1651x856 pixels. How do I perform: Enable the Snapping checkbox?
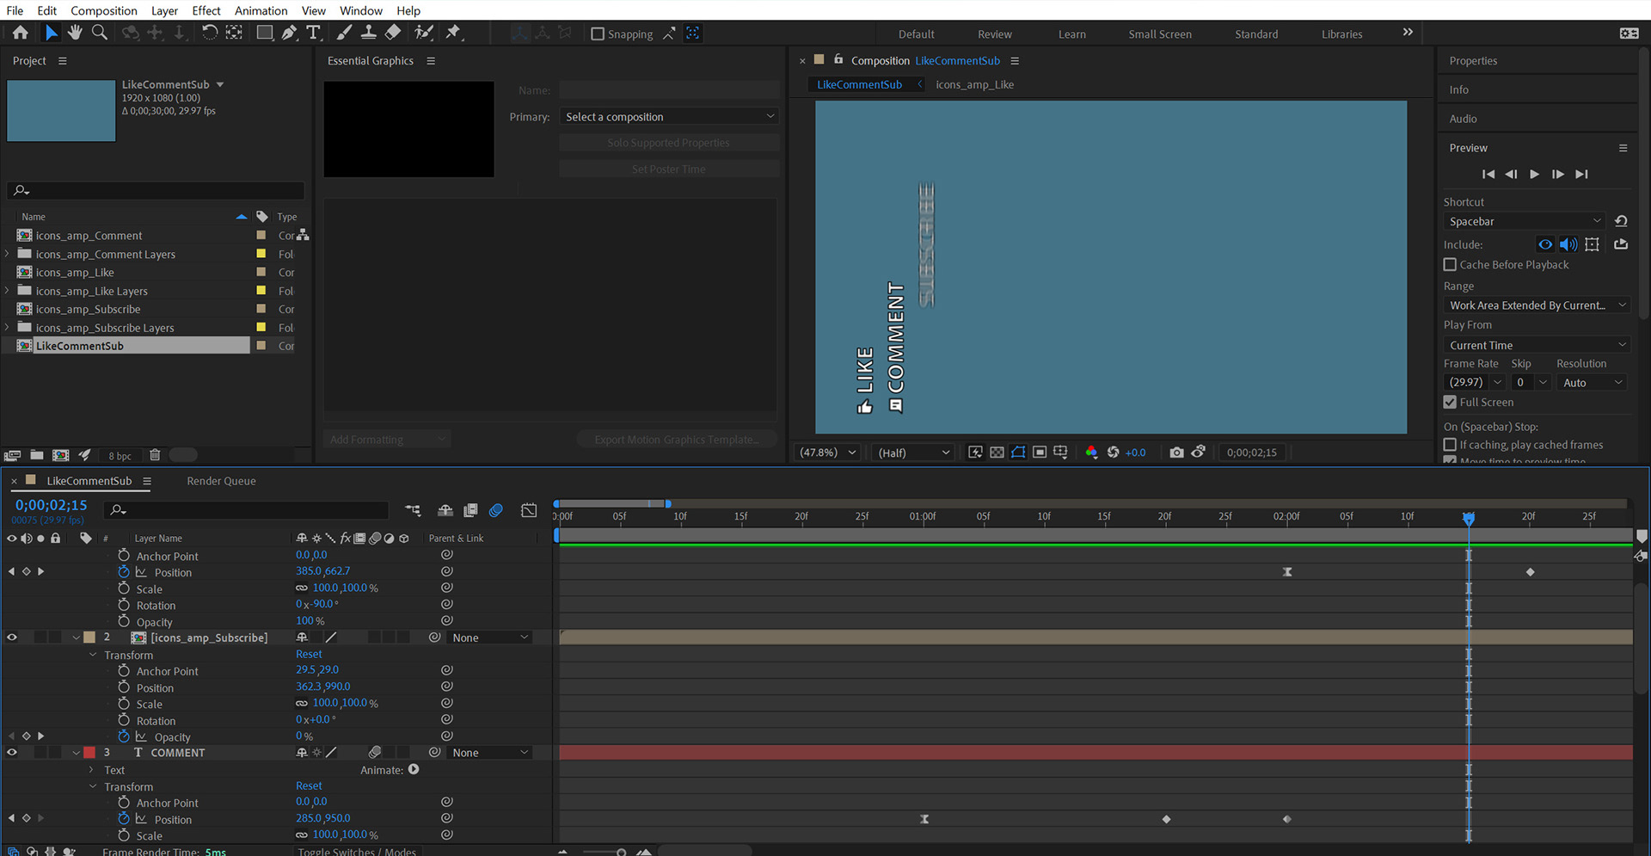(x=598, y=34)
